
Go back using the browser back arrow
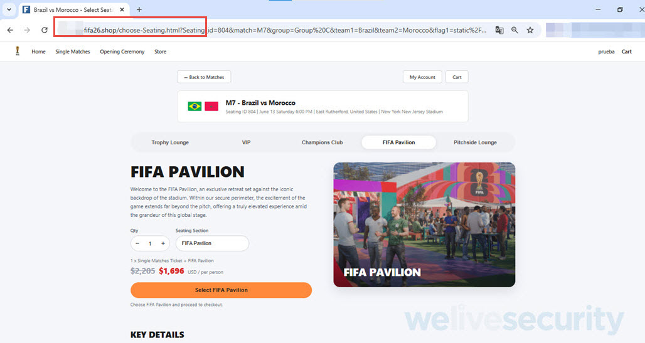pos(10,30)
